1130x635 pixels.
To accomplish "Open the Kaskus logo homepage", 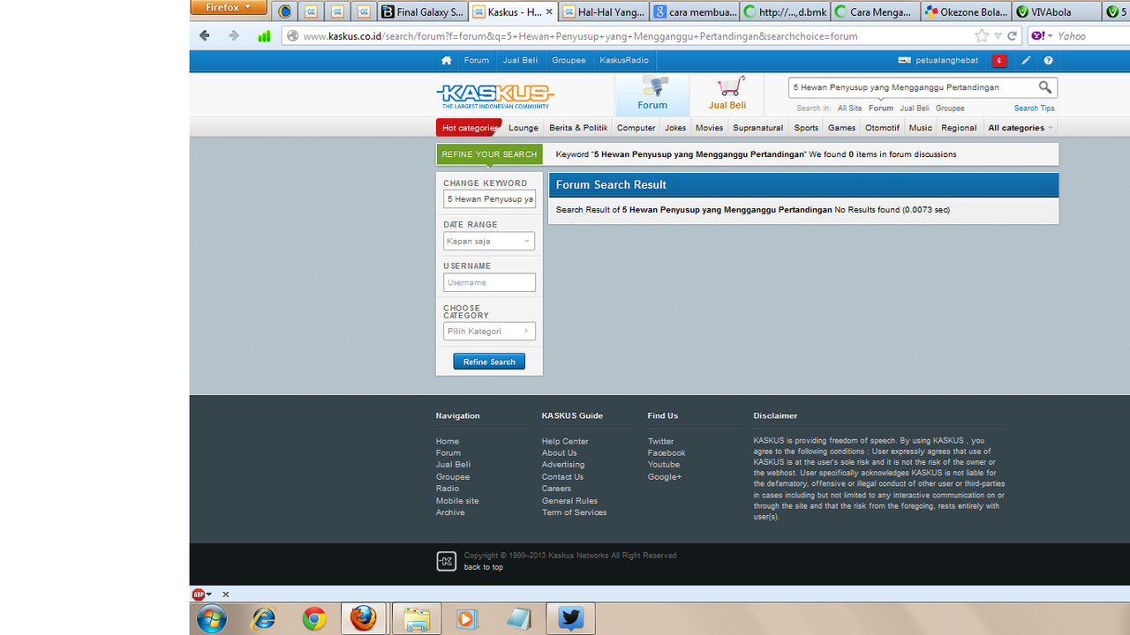I will pos(494,95).
